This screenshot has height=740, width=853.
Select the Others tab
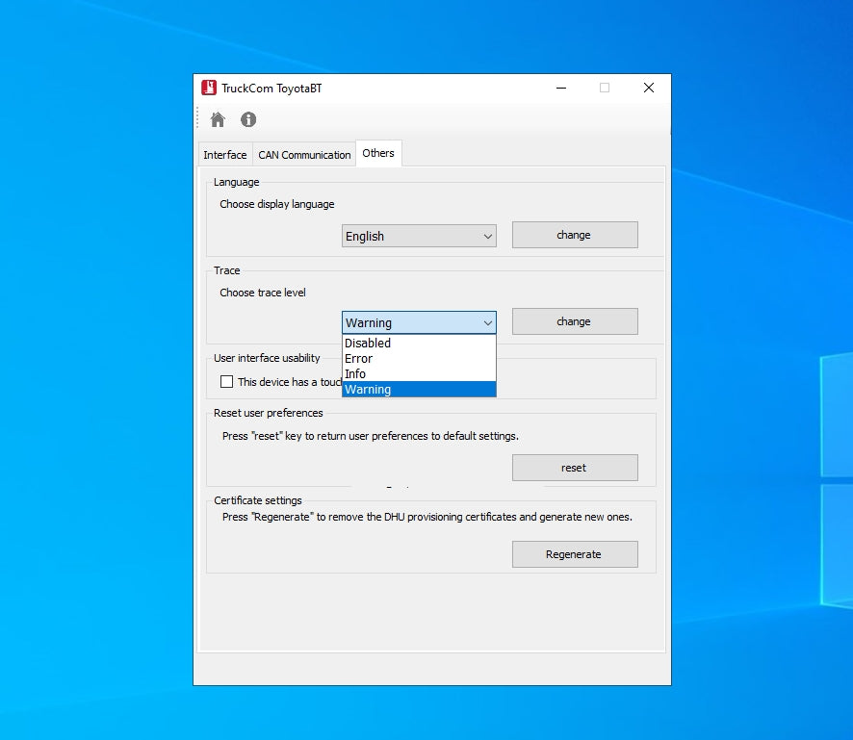click(378, 153)
